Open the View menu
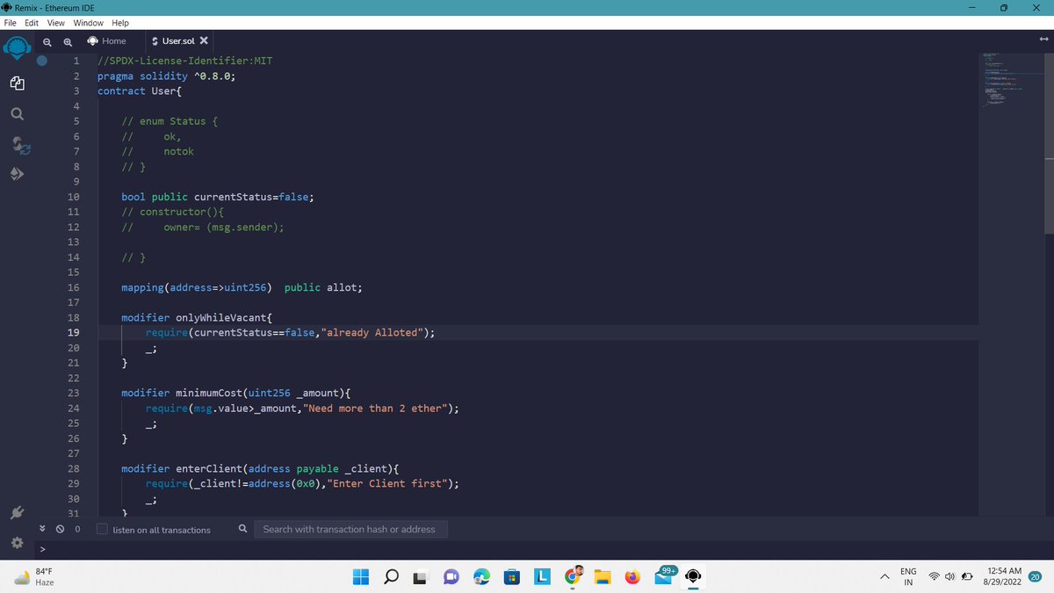The image size is (1054, 593). (x=55, y=23)
